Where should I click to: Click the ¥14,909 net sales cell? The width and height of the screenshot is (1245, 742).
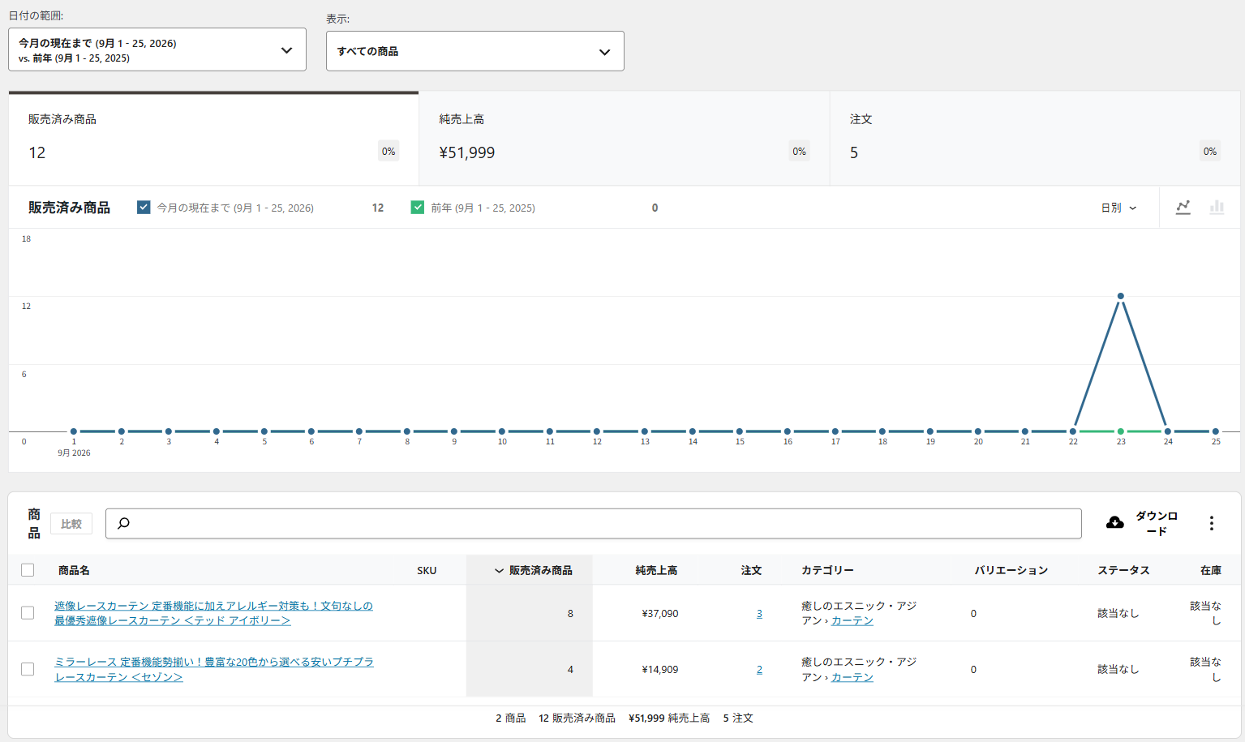pos(659,670)
